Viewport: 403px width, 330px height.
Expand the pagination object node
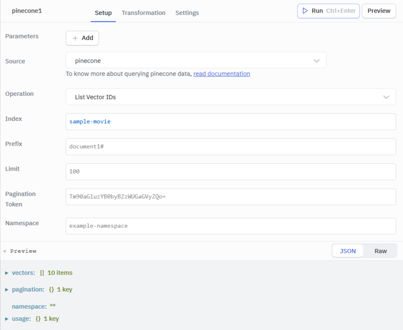click(x=7, y=290)
